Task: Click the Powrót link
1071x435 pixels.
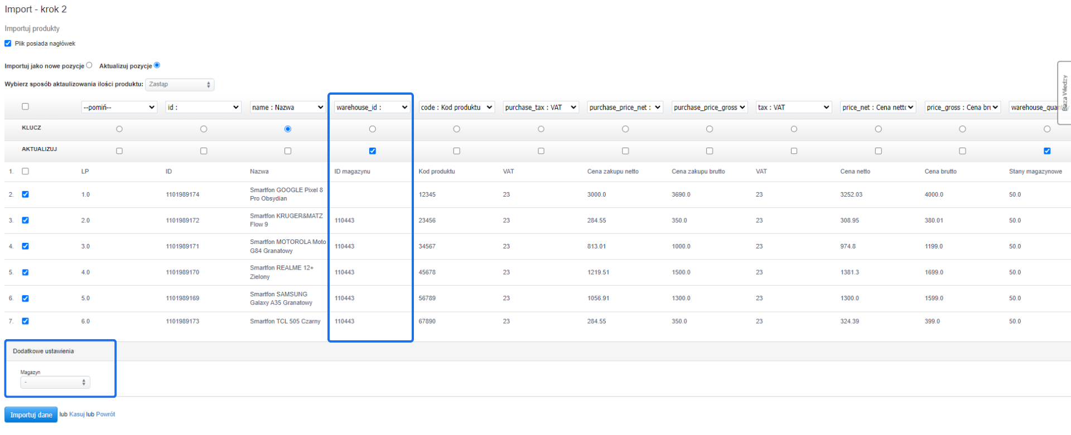Action: coord(105,414)
